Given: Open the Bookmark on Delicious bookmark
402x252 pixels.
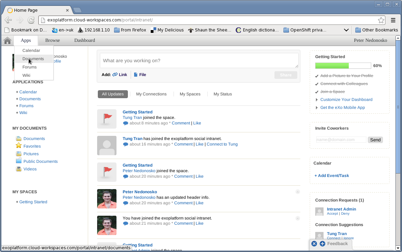Looking at the screenshot, I should [x=26, y=30].
